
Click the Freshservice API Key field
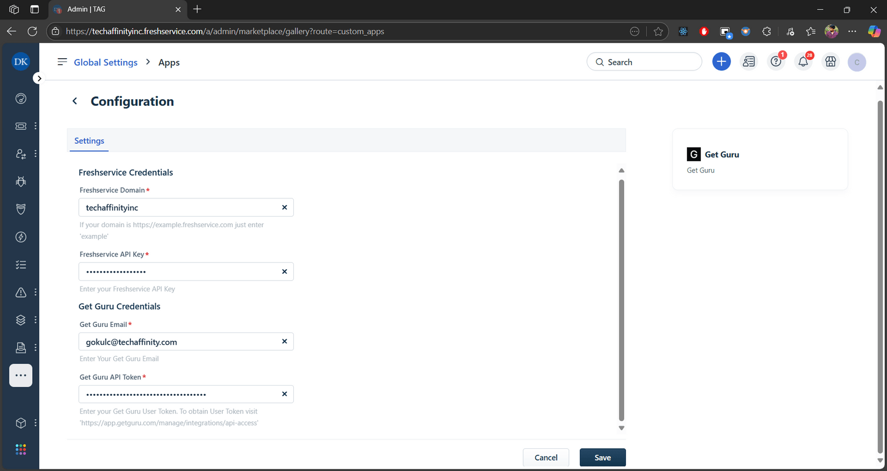(186, 272)
